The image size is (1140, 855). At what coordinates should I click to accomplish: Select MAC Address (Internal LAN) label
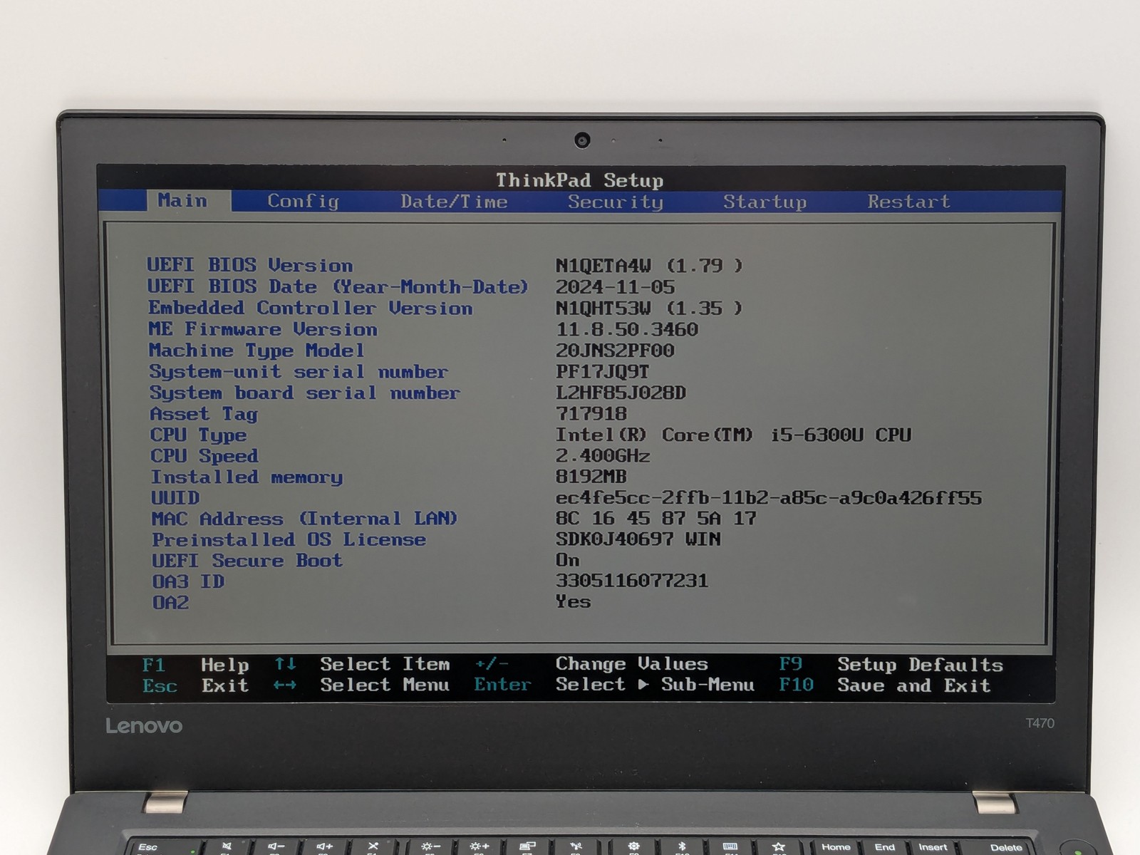(304, 519)
